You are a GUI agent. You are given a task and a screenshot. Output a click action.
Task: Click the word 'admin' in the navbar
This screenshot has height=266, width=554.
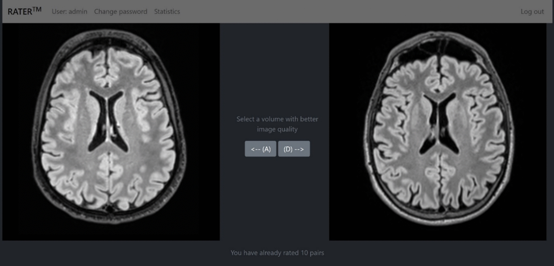(78, 11)
